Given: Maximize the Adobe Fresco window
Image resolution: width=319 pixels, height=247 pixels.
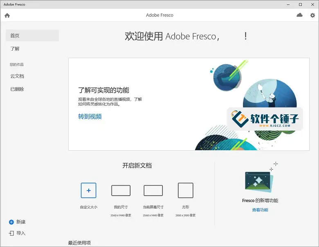Looking at the screenshot, I should 300,4.
